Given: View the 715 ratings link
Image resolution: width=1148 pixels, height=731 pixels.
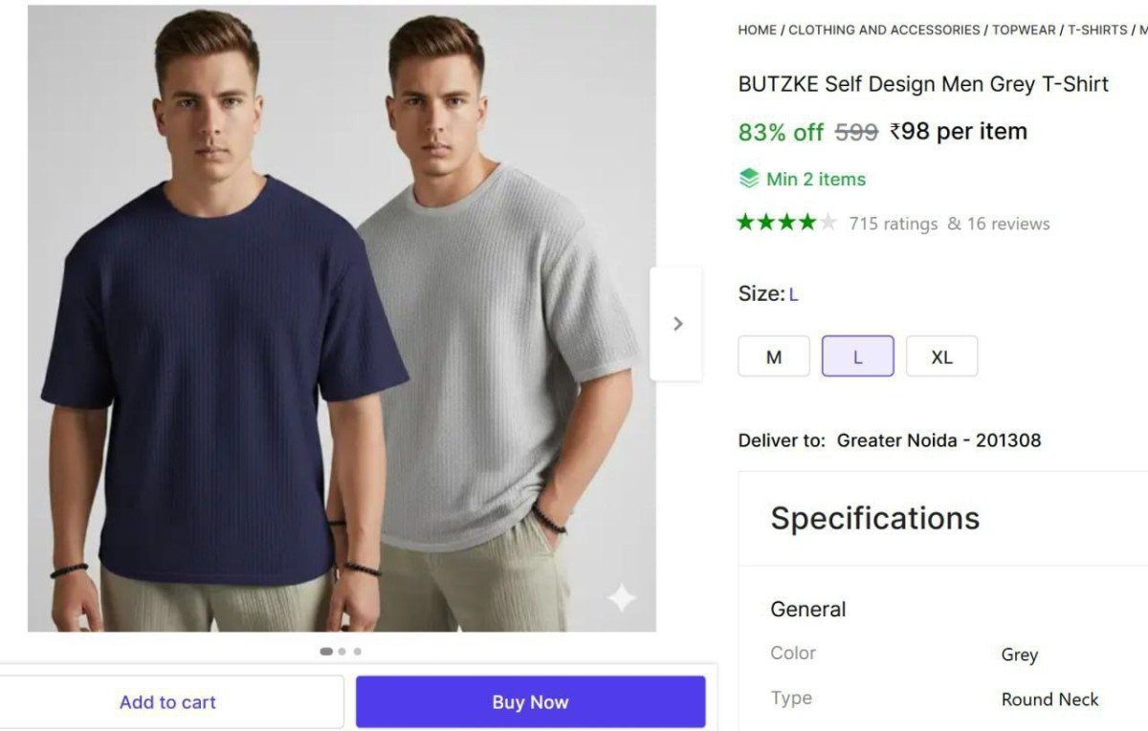Looking at the screenshot, I should coord(894,224).
